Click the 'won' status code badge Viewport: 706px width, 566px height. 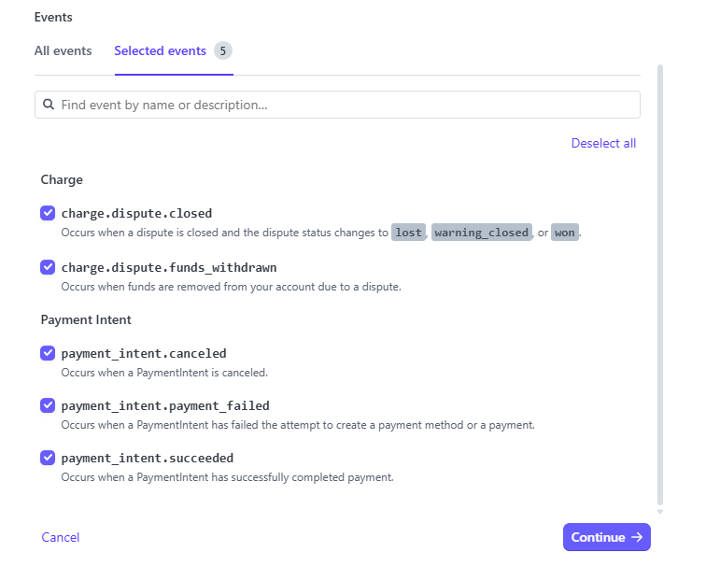(x=564, y=233)
